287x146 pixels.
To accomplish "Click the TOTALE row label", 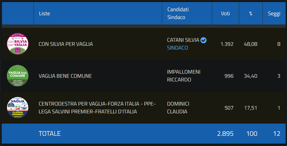I will 50,133.
